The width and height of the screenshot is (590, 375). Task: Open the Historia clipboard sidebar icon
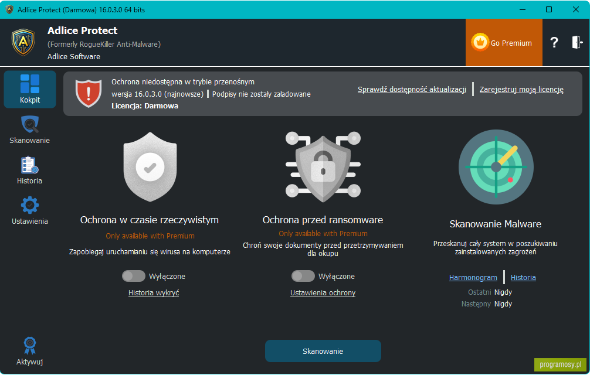click(x=30, y=165)
